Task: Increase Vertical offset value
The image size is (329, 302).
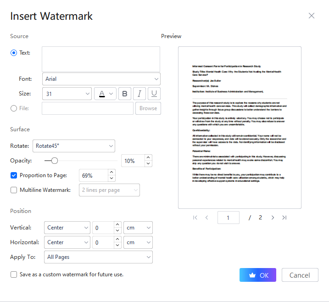Action: pyautogui.click(x=117, y=224)
